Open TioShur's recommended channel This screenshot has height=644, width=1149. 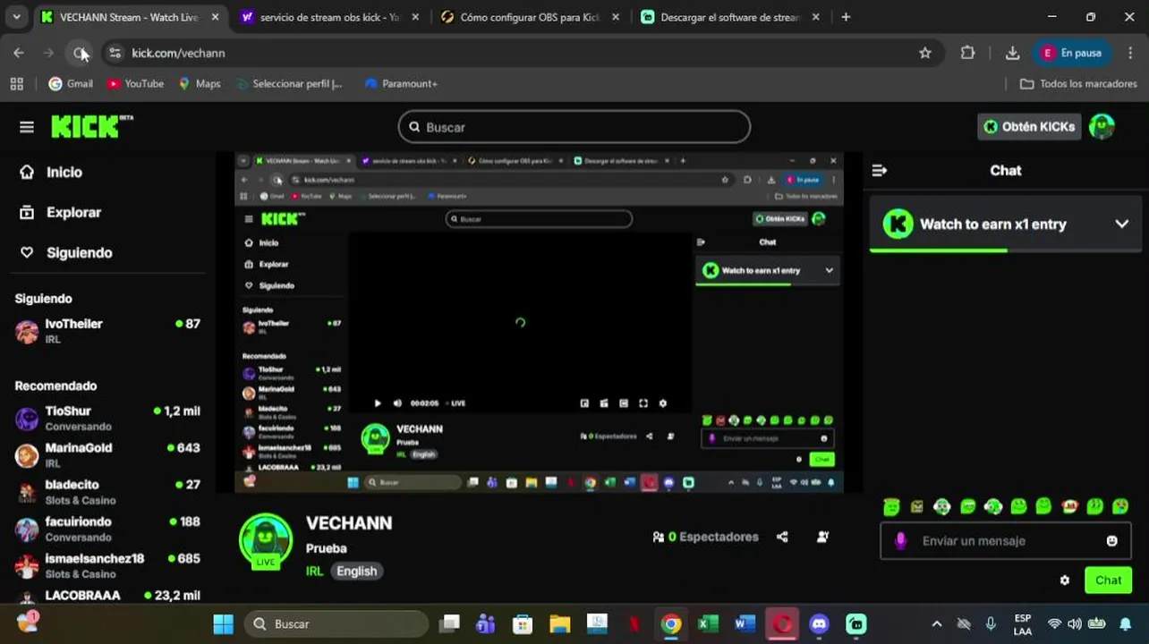[107, 418]
